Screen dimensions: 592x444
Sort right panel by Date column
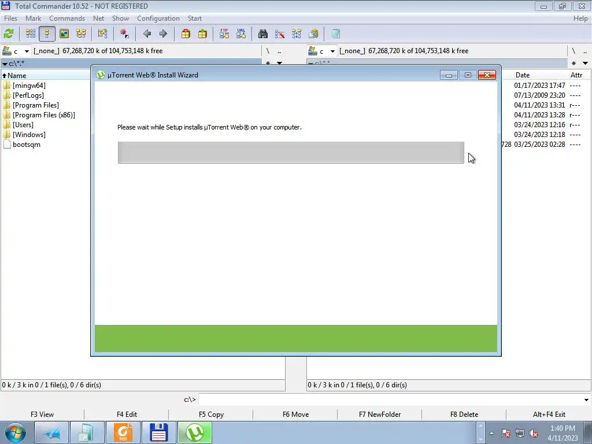pyautogui.click(x=523, y=75)
